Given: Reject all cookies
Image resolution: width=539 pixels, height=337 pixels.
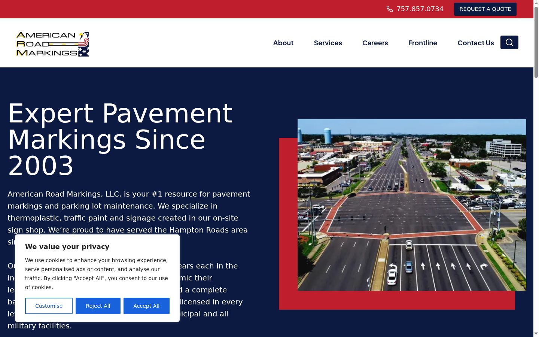Looking at the screenshot, I should click(98, 306).
